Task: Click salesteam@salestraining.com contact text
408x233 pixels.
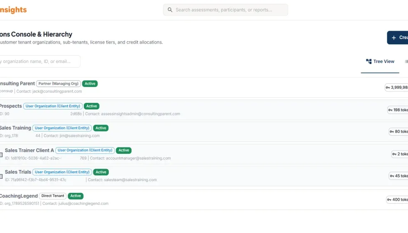Action: pos(130,180)
